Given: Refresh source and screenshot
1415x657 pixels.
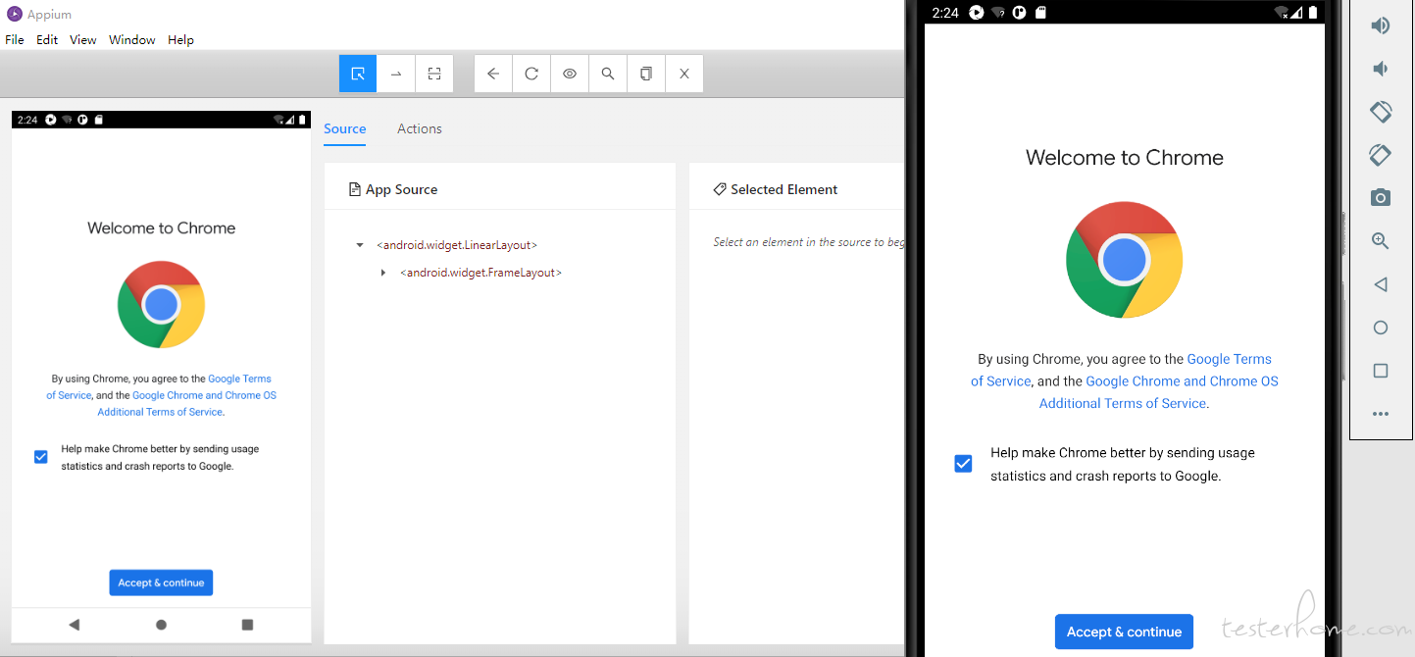Looking at the screenshot, I should pos(531,74).
